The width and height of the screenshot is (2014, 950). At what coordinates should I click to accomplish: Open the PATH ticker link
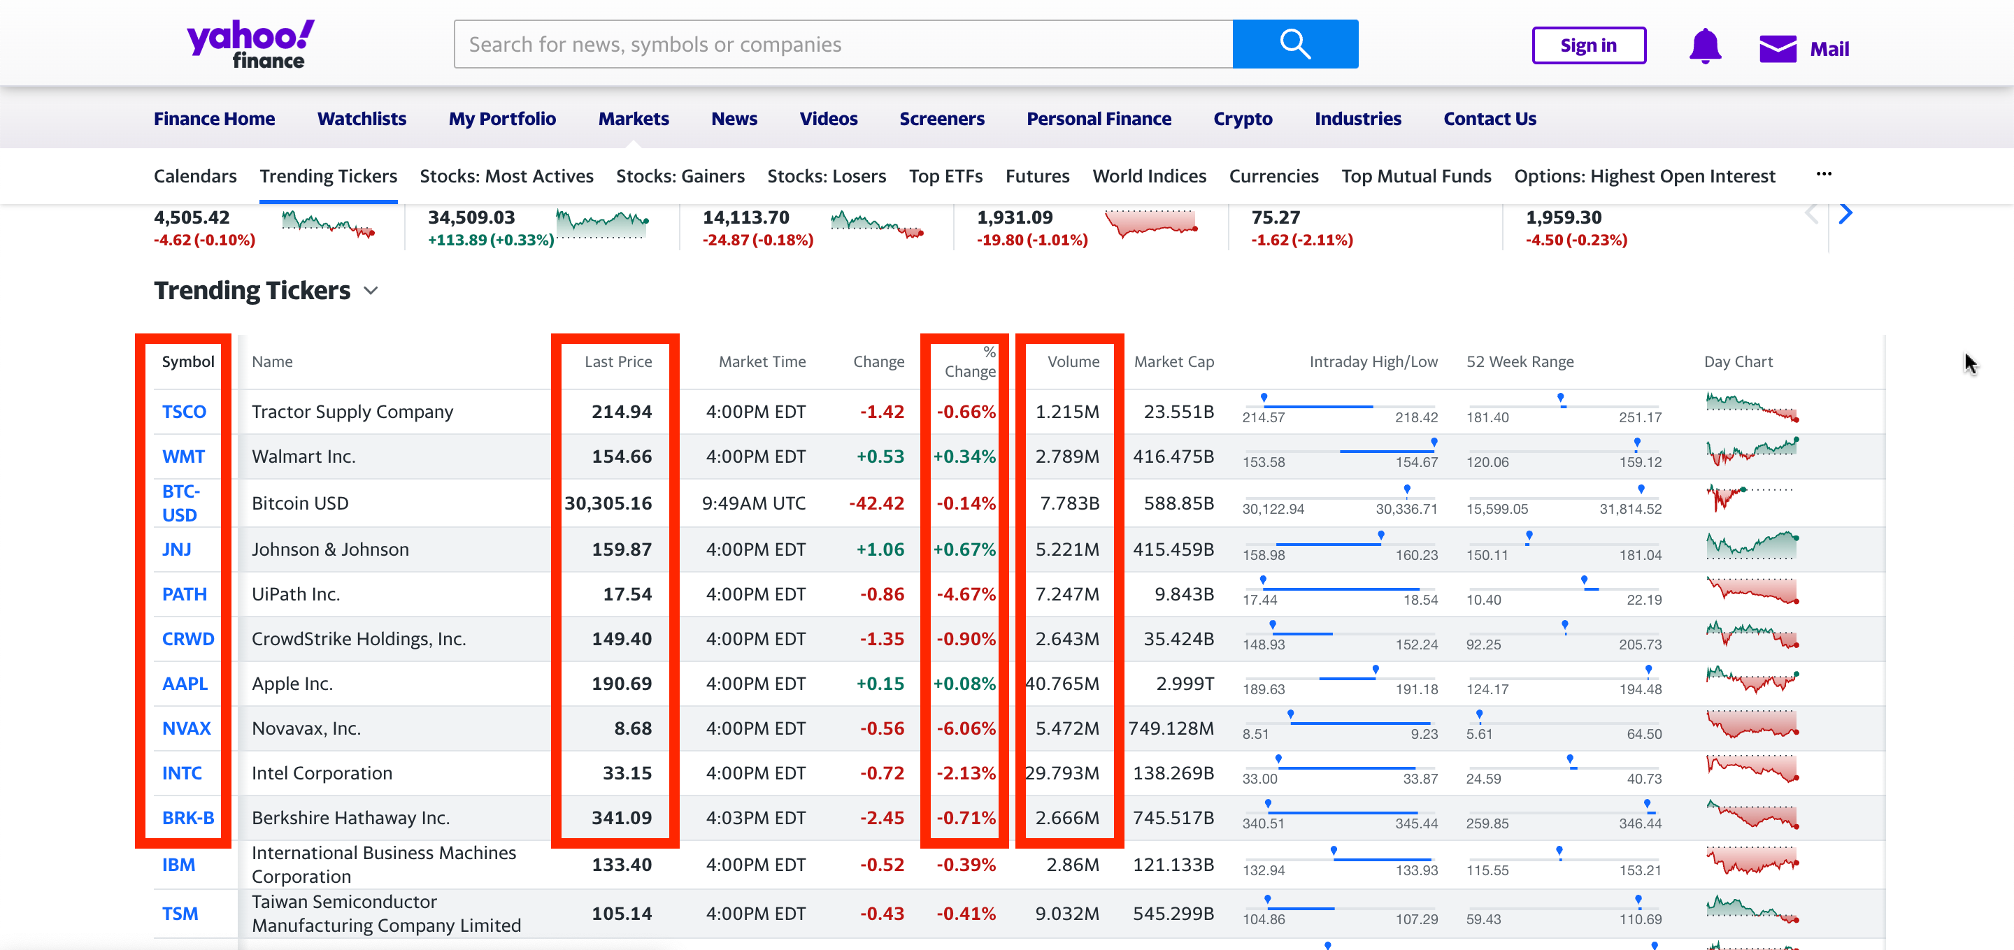click(185, 593)
